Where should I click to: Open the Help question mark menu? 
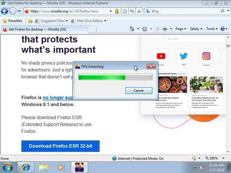224,29
